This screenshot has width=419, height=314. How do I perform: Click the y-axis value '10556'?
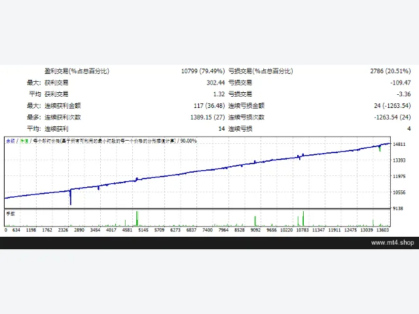coord(399,192)
